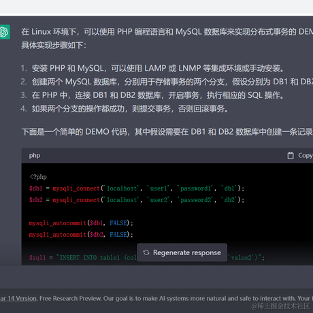Click the clipboard icon beside Copy
The height and width of the screenshot is (313, 313).
(291, 156)
